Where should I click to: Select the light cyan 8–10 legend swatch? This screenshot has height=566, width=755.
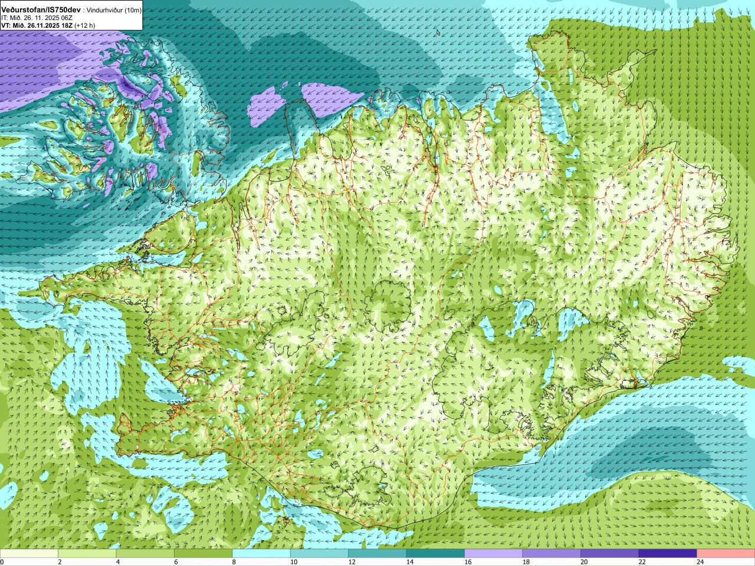(x=261, y=554)
